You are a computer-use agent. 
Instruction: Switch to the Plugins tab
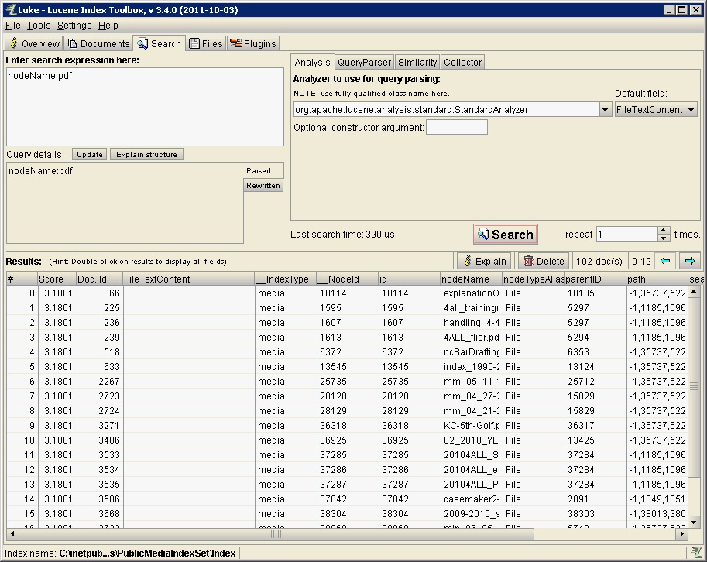click(253, 43)
